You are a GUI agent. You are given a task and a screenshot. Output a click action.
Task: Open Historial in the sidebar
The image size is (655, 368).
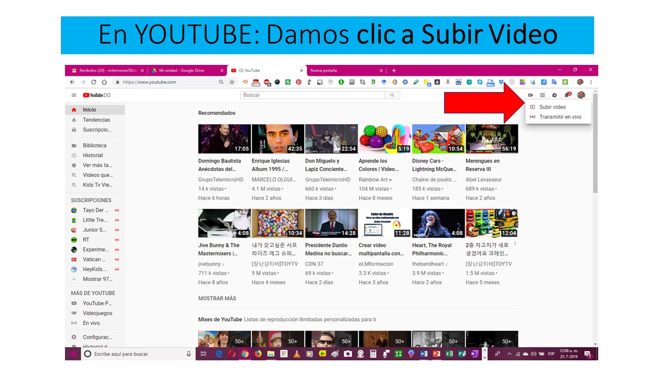95,155
